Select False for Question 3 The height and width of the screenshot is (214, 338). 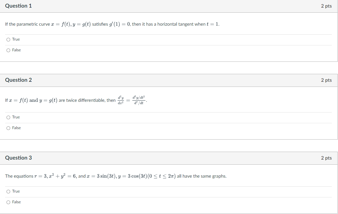pos(8,202)
